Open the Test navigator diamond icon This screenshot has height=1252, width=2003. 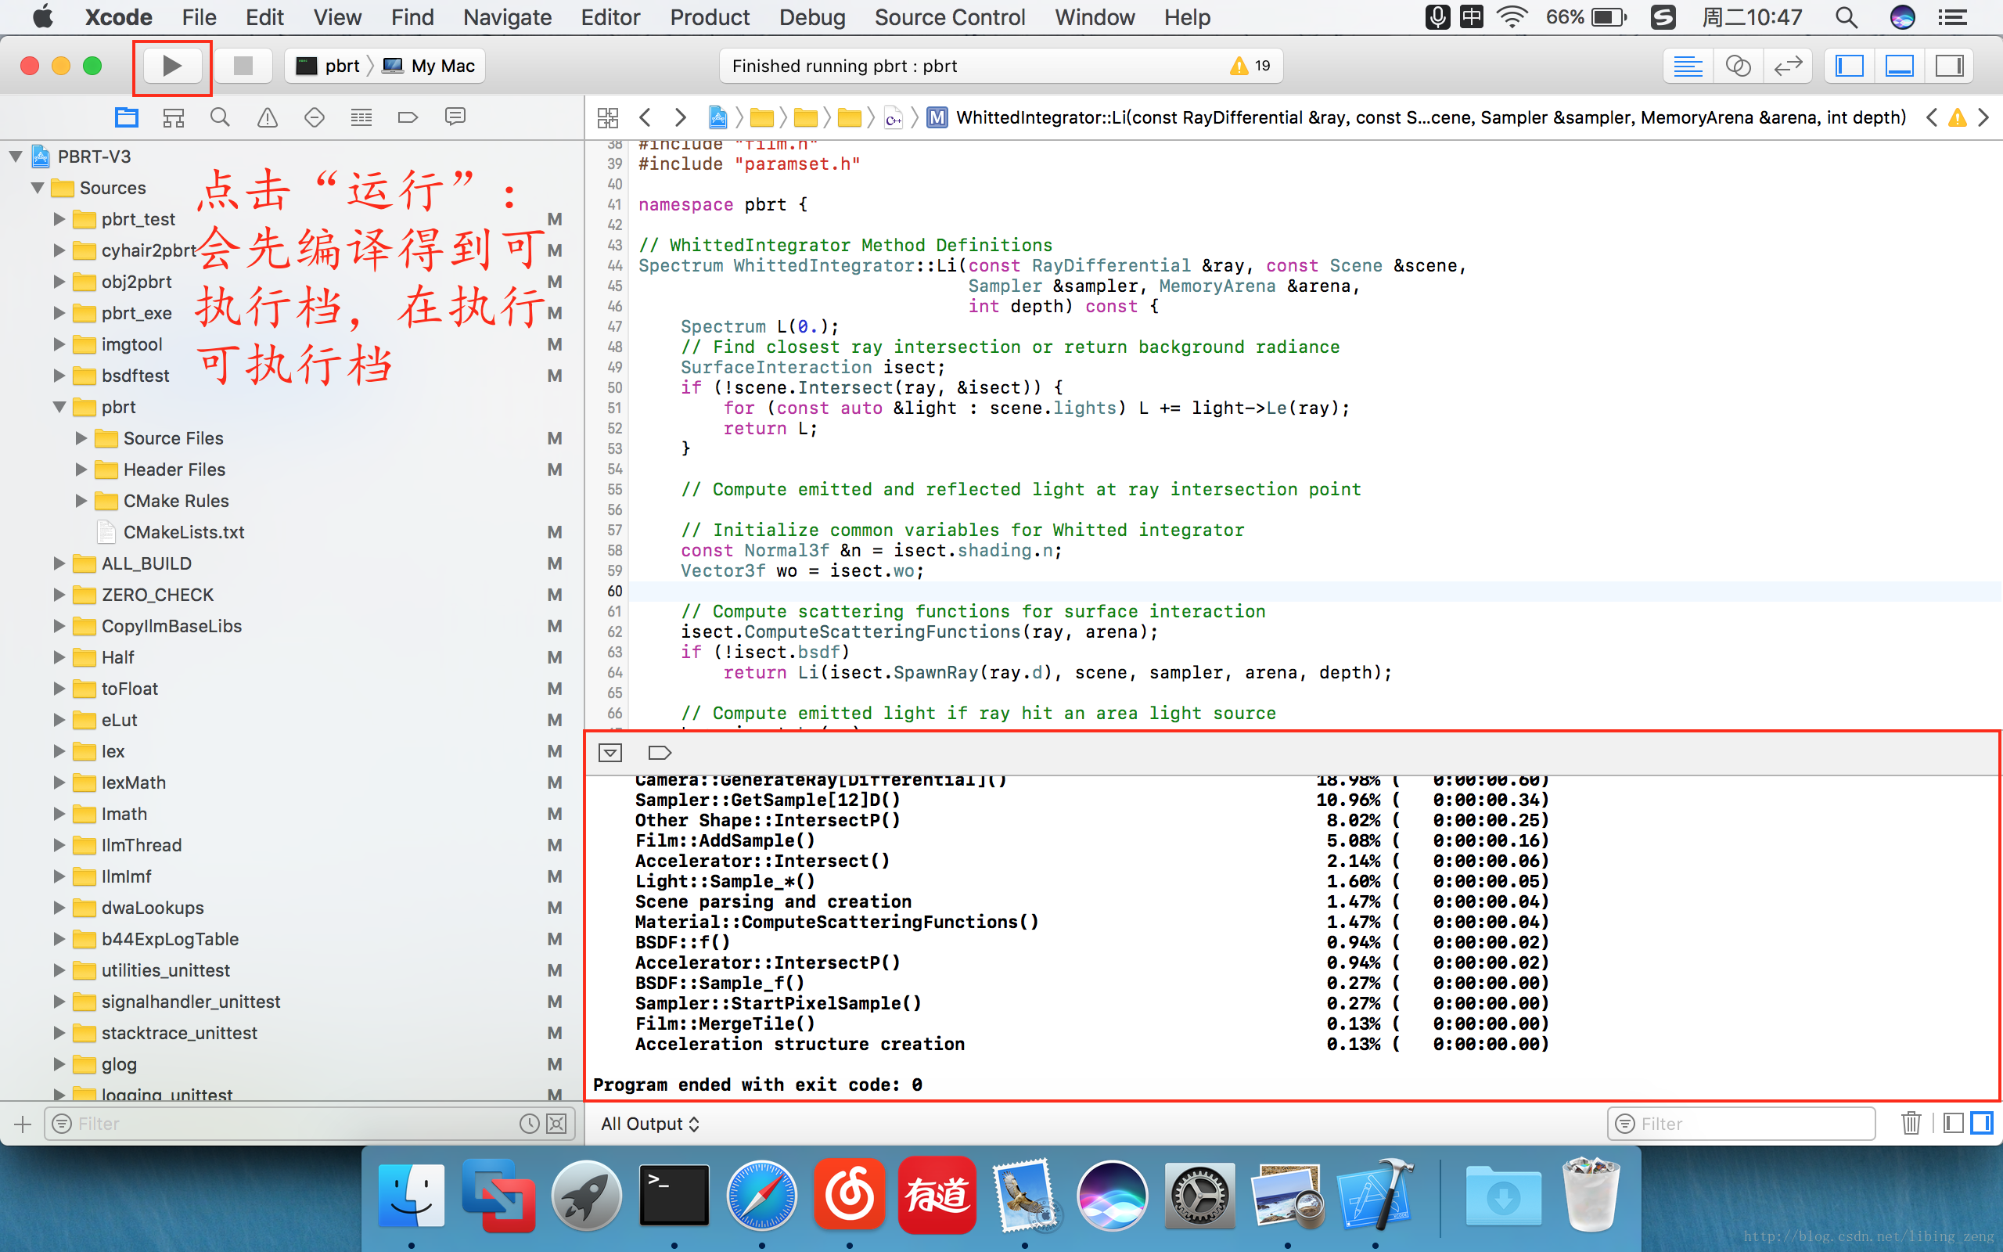point(315,117)
